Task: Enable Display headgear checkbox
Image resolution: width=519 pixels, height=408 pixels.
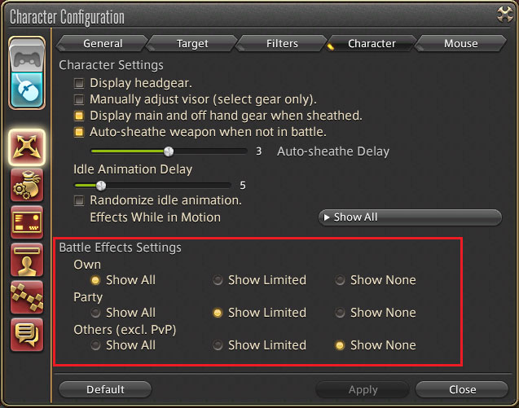Action: (79, 83)
